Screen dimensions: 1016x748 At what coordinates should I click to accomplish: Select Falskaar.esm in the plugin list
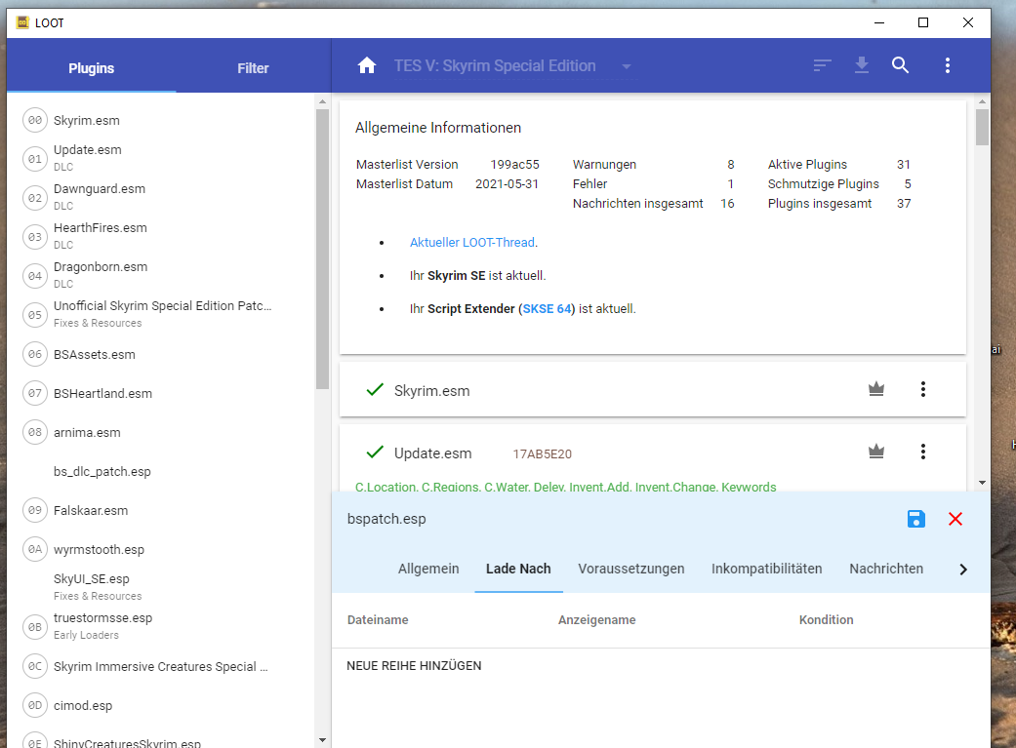(91, 510)
